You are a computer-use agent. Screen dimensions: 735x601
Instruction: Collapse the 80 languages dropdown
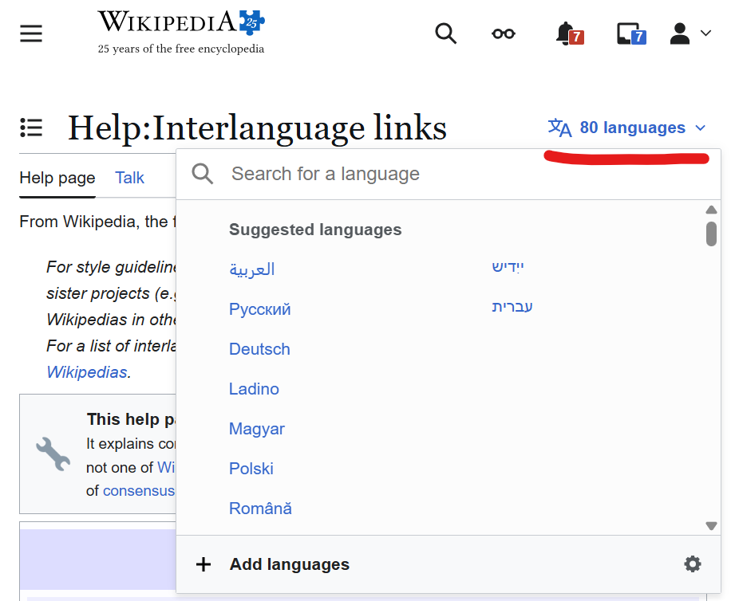pyautogui.click(x=626, y=128)
